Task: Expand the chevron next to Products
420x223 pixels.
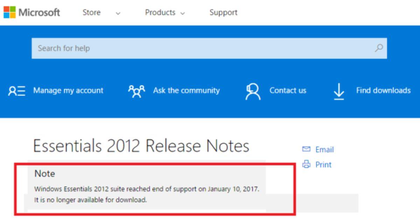Action: [182, 14]
